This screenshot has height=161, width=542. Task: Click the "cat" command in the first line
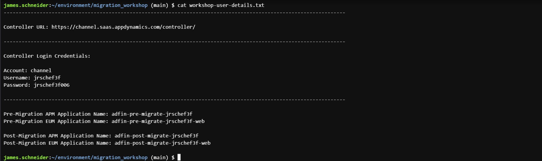182,5
